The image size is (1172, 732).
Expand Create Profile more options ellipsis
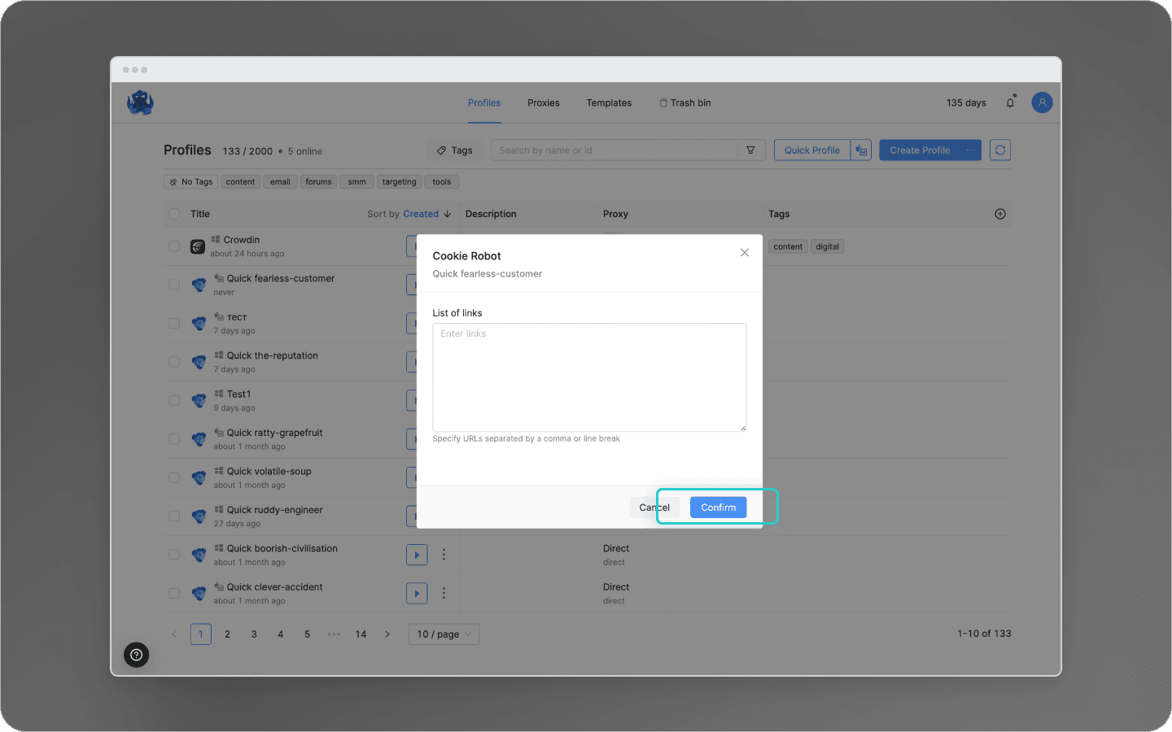coord(971,150)
